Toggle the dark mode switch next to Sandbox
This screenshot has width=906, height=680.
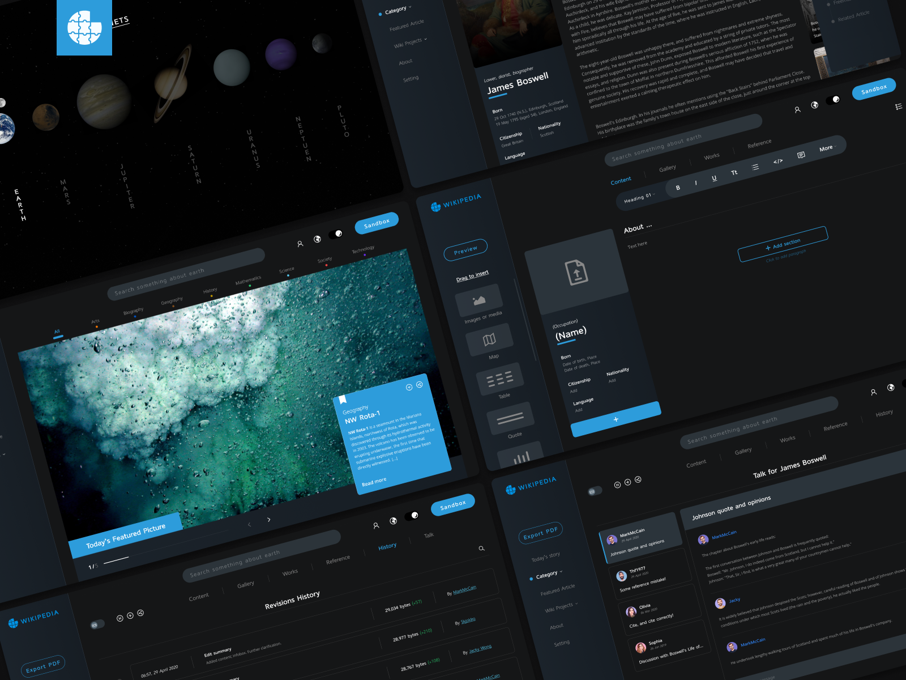tap(834, 99)
